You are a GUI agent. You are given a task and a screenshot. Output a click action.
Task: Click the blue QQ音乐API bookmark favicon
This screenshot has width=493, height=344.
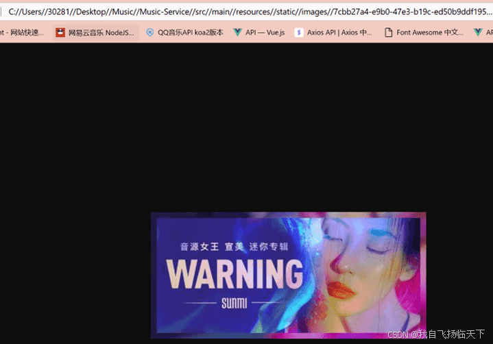tap(150, 32)
